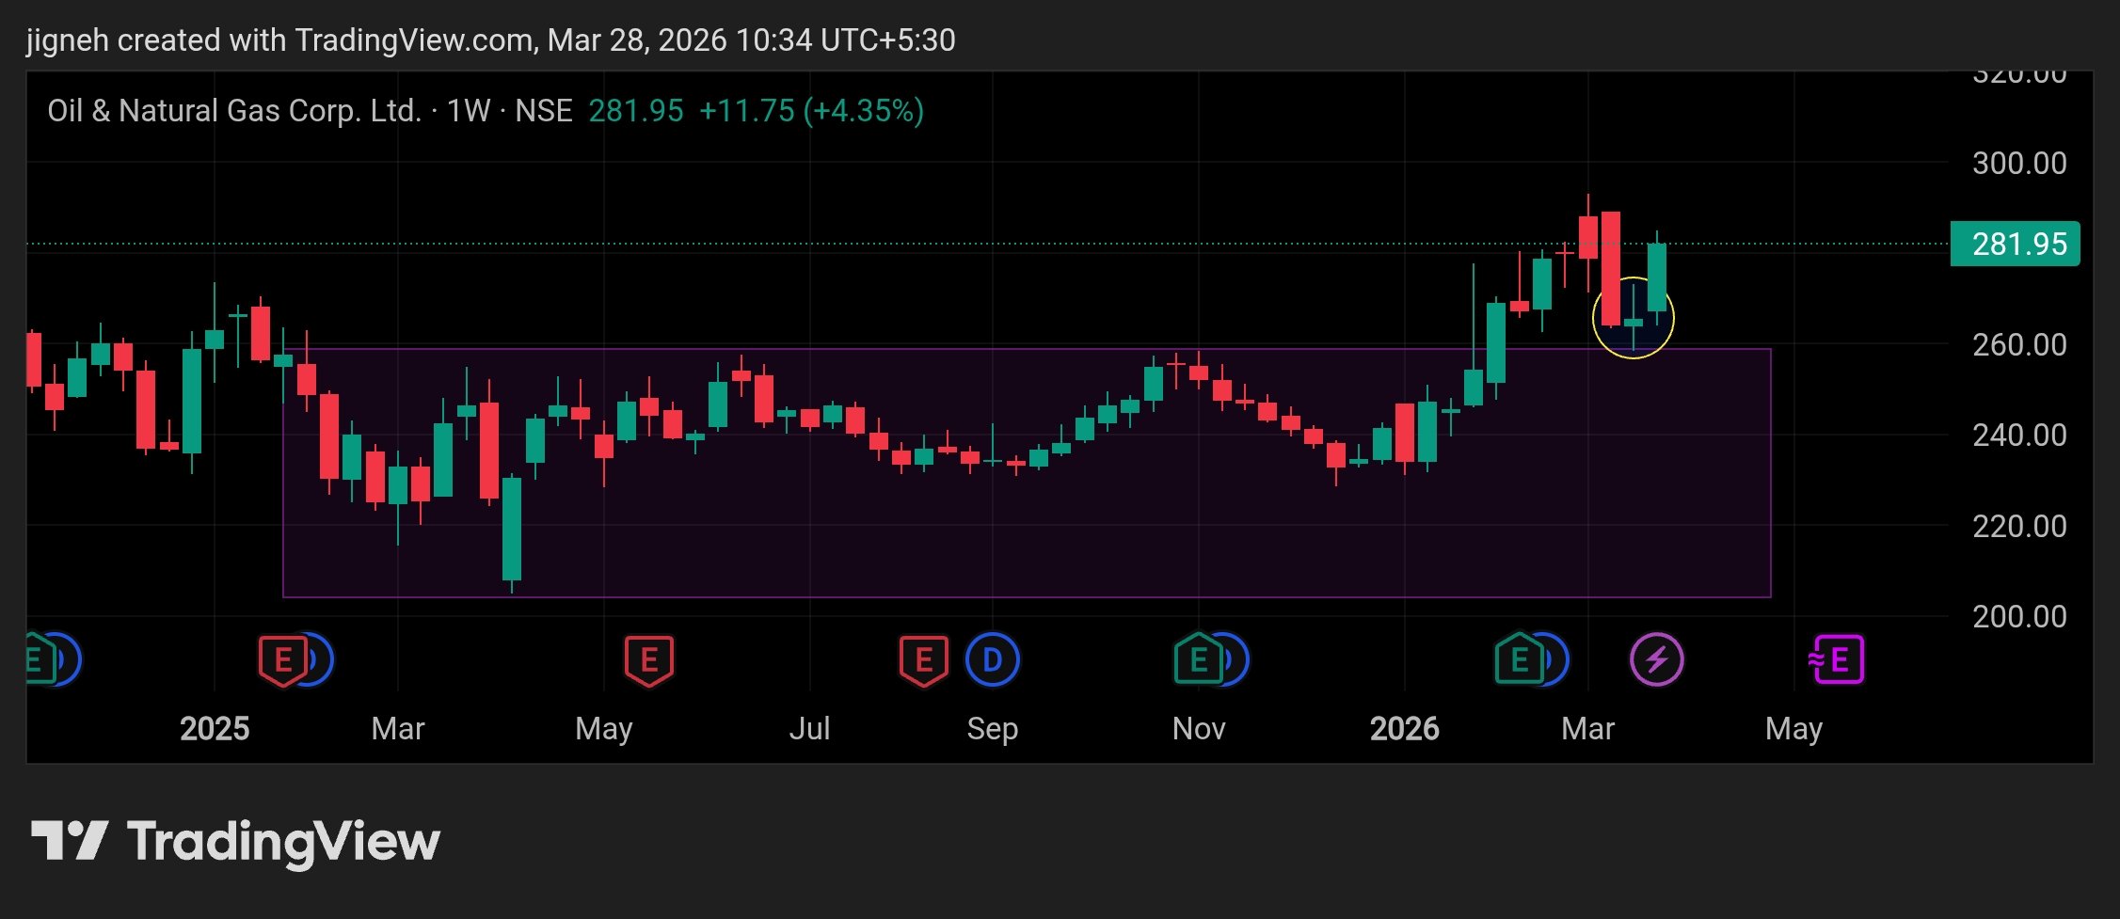
Task: Select the red earnings E marker near May 2025
Action: (648, 660)
